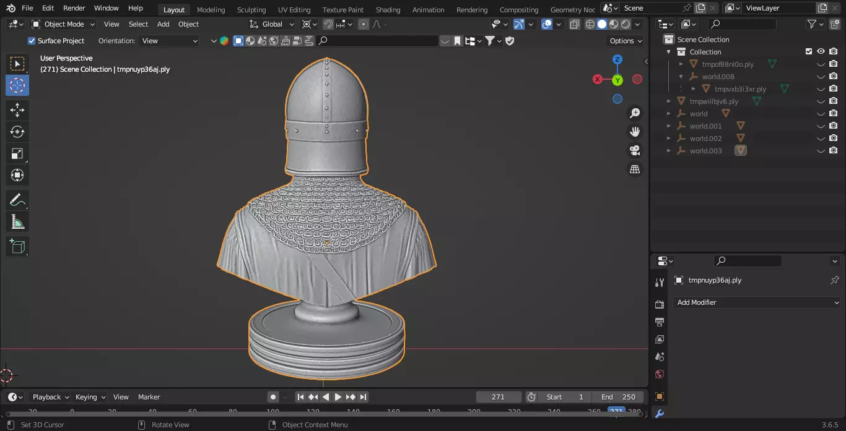The width and height of the screenshot is (846, 431).
Task: Switch to wireframe viewport shading
Action: [x=590, y=24]
